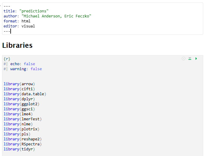Click the author "Michael Anderson, Eric Feczko" line
205x156 pixels.
tap(47, 16)
